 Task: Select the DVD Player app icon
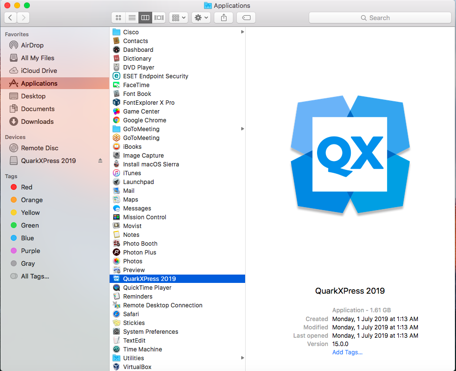pos(116,67)
